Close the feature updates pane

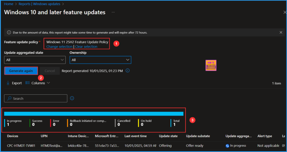tap(285, 12)
